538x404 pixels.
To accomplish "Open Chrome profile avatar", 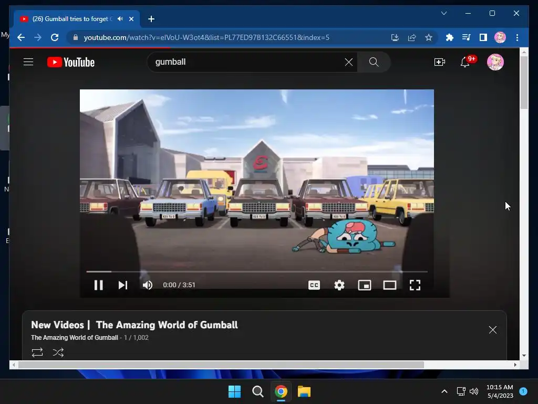I will [500, 37].
